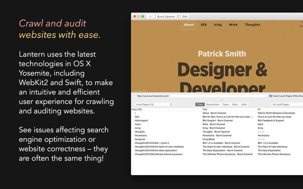Click 'The Daily Expectation · Burnt Caramel' title

(222, 150)
